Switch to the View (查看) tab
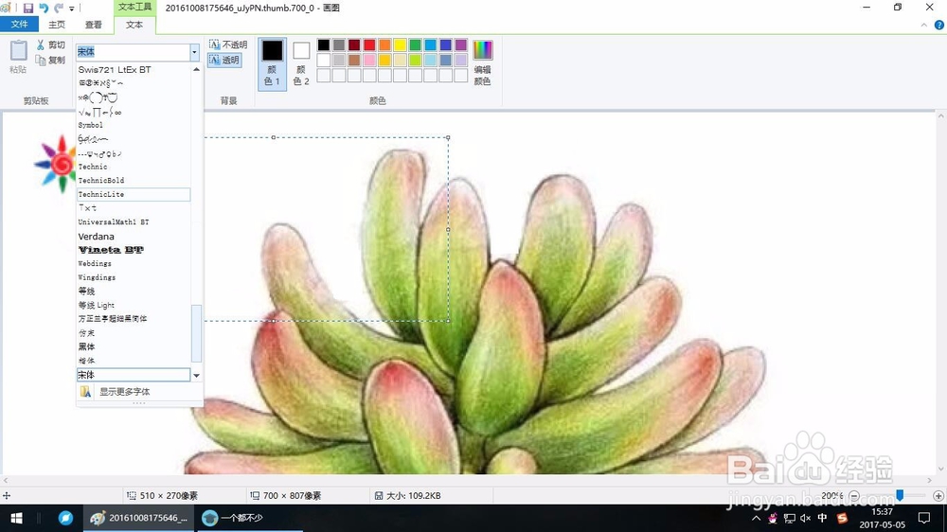This screenshot has width=947, height=532. [x=93, y=25]
